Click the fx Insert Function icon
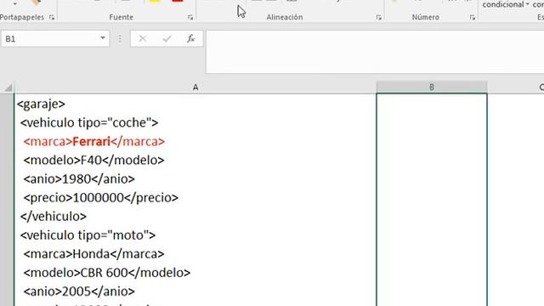Image resolution: width=544 pixels, height=306 pixels. tap(190, 38)
